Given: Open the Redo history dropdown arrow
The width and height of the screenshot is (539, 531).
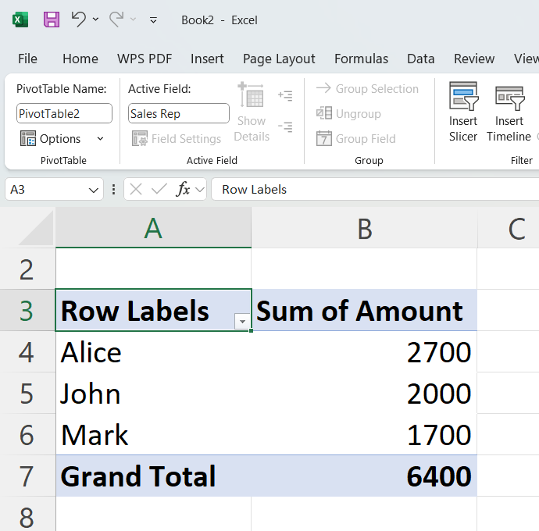Looking at the screenshot, I should pyautogui.click(x=133, y=20).
